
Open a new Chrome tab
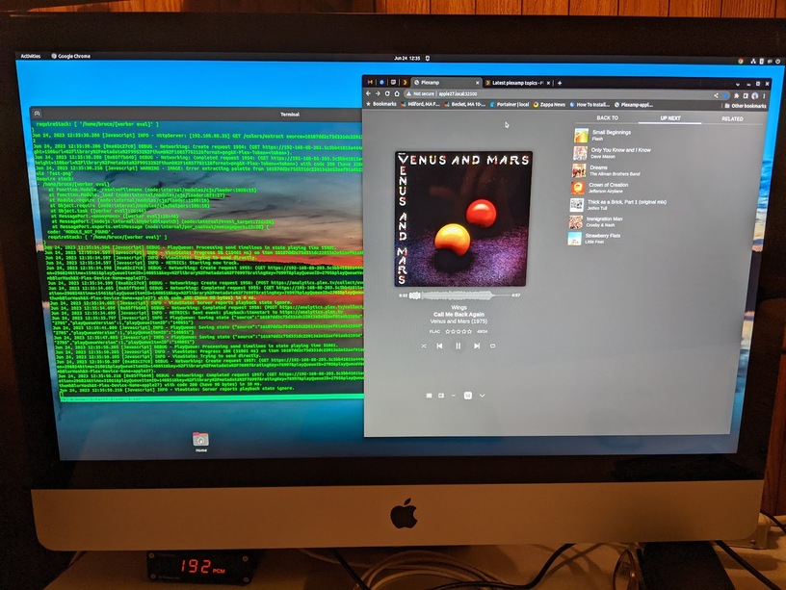point(560,83)
